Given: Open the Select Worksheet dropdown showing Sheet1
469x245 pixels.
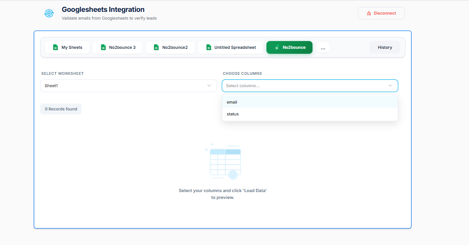Looking at the screenshot, I should 129,86.
